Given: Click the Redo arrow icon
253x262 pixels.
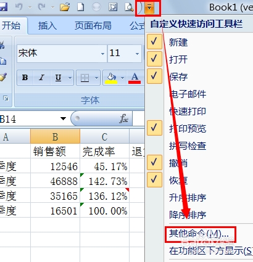Looking at the screenshot, I should [x=42, y=7].
